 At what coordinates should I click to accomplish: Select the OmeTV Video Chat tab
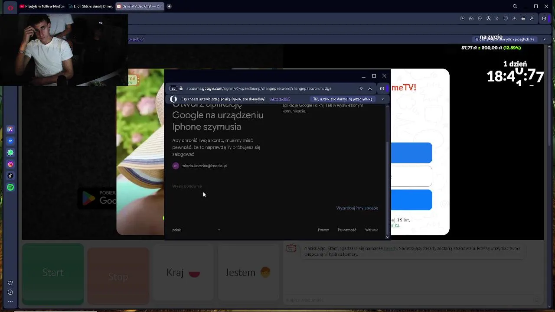pos(140,6)
